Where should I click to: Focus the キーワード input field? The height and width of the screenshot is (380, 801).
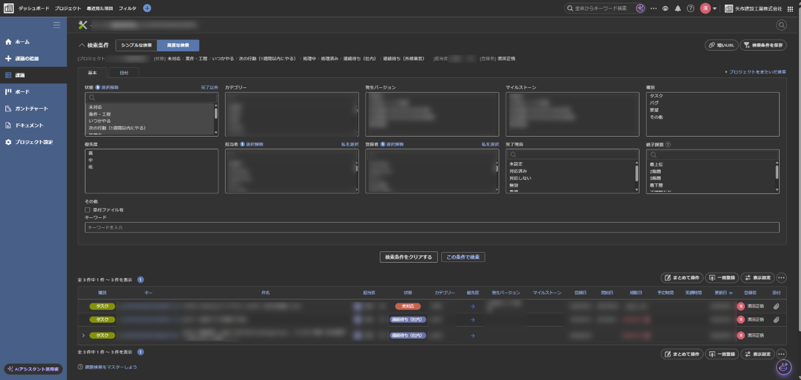432,227
